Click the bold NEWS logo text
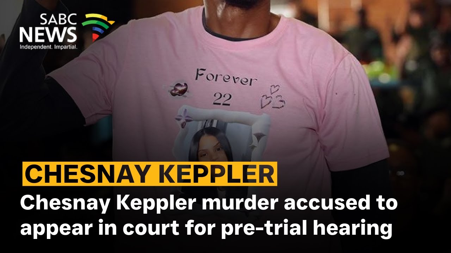Image resolution: width=451 pixels, height=253 pixels. (x=48, y=34)
